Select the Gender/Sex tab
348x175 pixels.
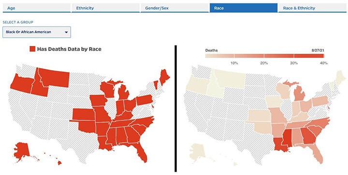click(174, 8)
